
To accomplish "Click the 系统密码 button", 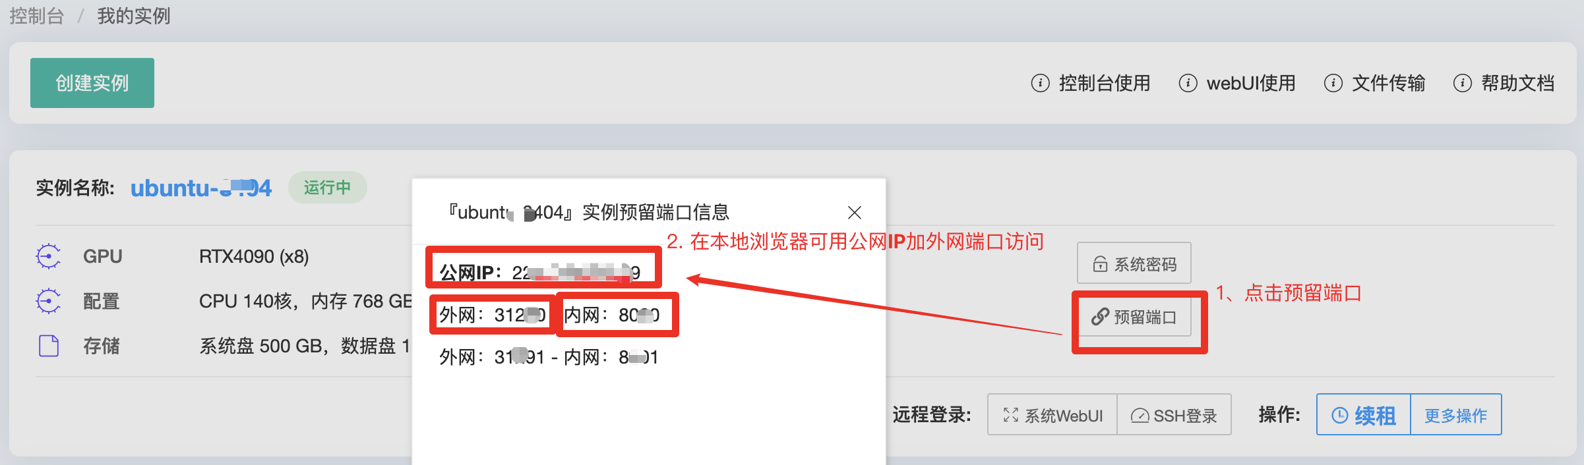I will click(x=1134, y=263).
